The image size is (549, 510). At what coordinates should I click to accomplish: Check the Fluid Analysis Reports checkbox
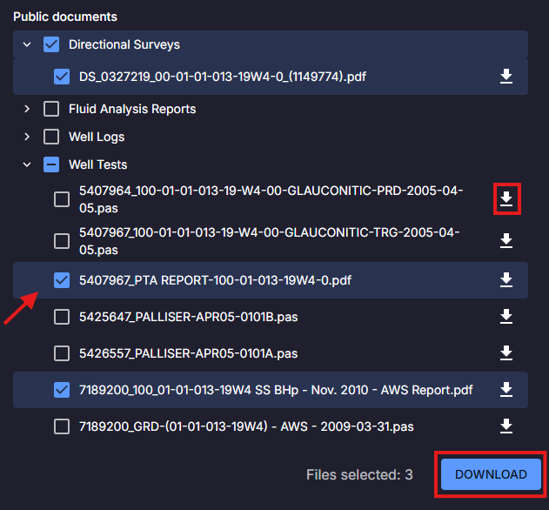51,109
